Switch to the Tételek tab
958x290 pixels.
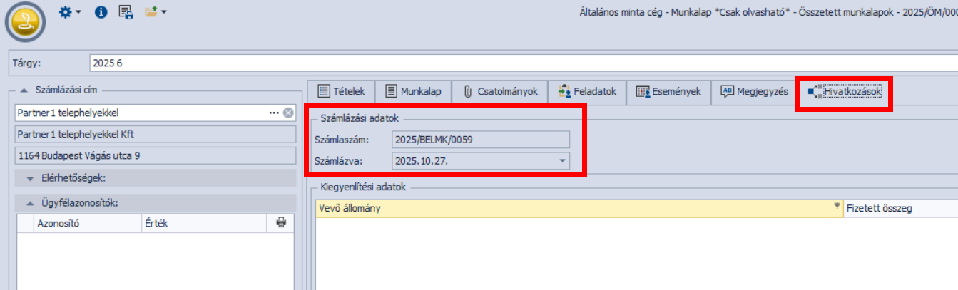pos(341,91)
